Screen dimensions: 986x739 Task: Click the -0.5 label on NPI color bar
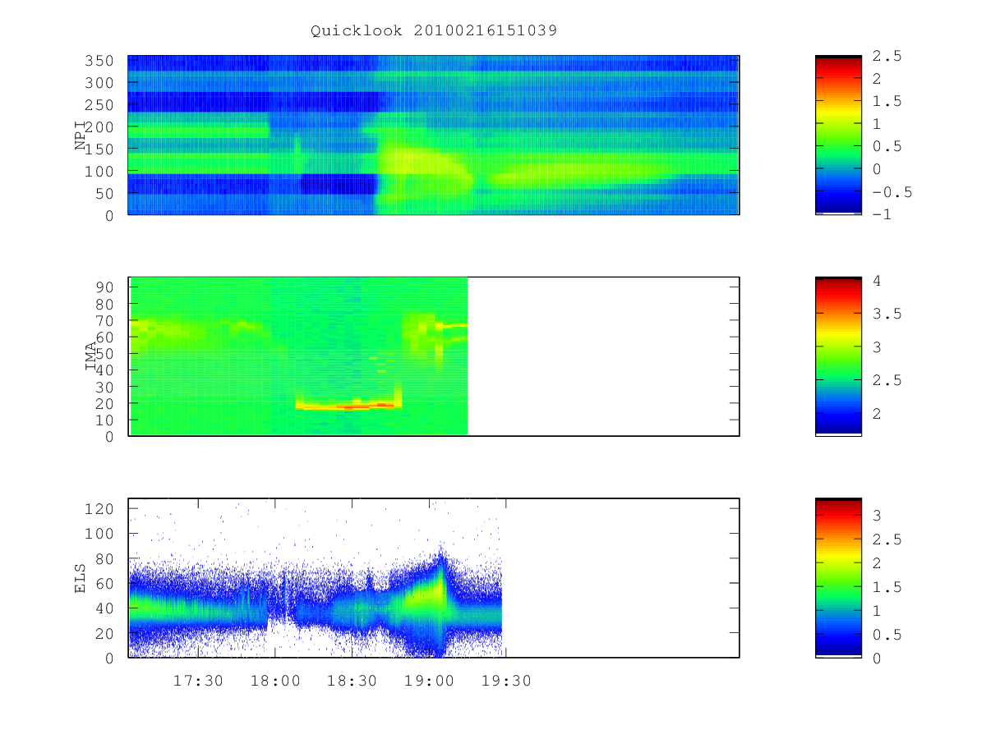click(x=892, y=192)
